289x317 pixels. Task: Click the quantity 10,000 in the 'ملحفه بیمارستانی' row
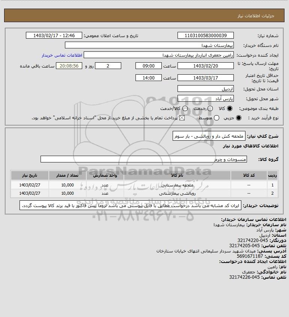click(x=67, y=185)
